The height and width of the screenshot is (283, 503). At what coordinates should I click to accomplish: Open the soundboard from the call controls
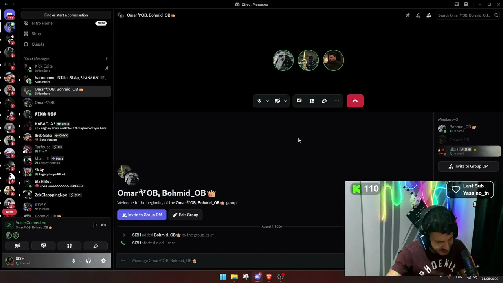tap(324, 101)
